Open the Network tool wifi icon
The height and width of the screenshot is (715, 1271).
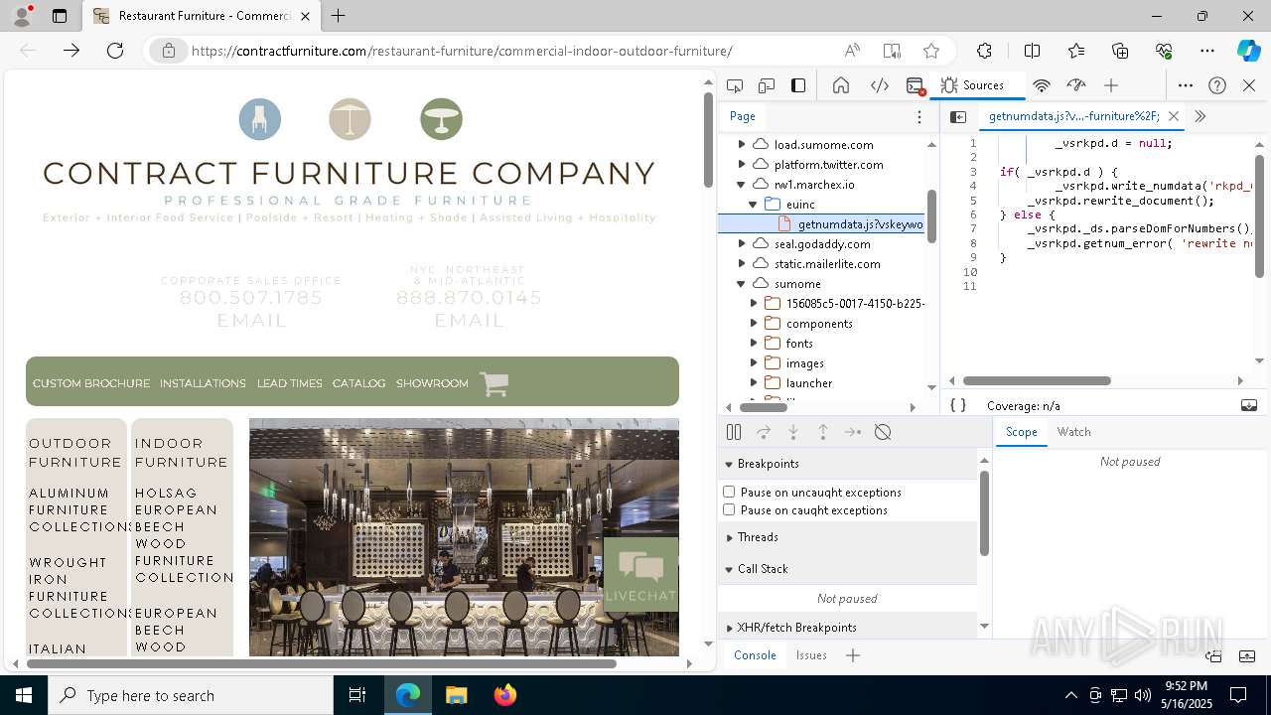[1042, 85]
